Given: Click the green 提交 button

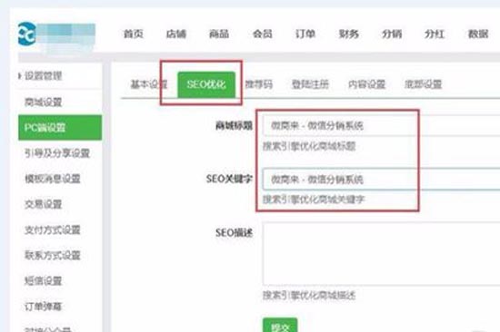Looking at the screenshot, I should point(280,326).
